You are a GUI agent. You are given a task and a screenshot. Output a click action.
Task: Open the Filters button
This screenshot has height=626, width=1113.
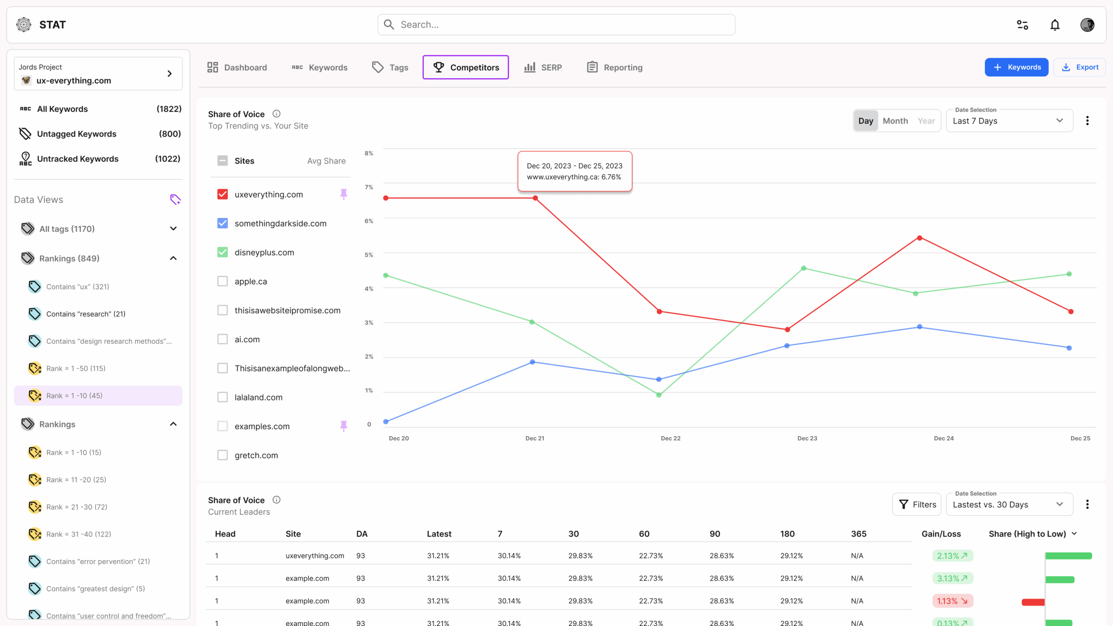click(917, 504)
